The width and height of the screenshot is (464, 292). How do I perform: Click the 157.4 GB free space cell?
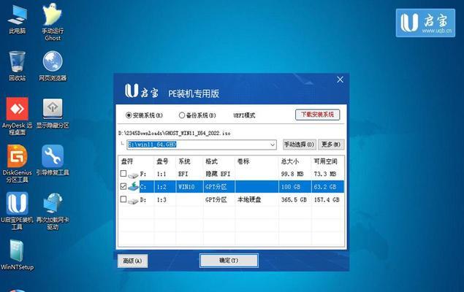click(327, 200)
